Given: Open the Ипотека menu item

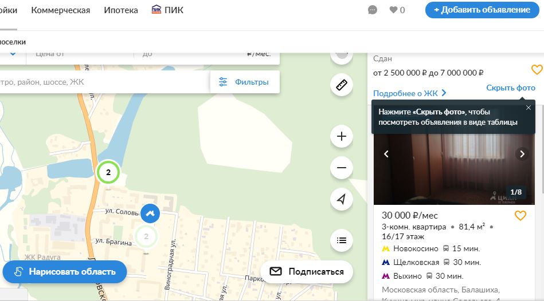Looking at the screenshot, I should 121,10.
